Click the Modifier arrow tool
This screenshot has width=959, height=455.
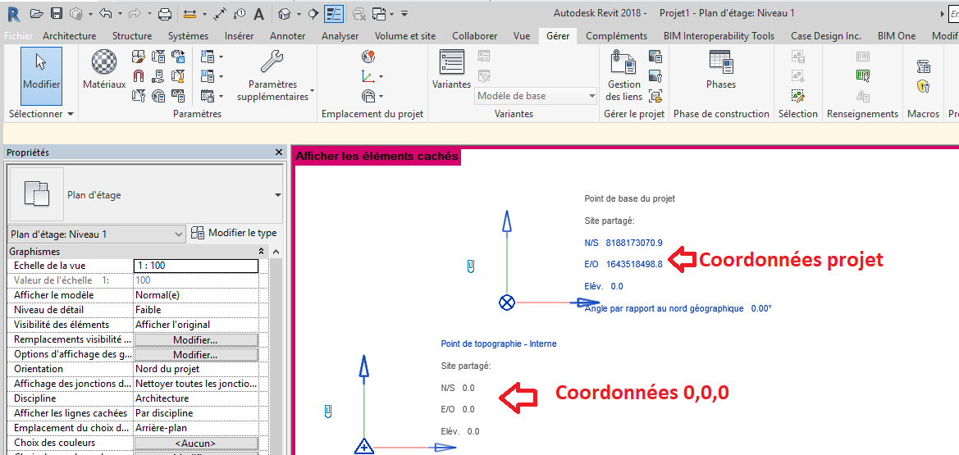41,75
